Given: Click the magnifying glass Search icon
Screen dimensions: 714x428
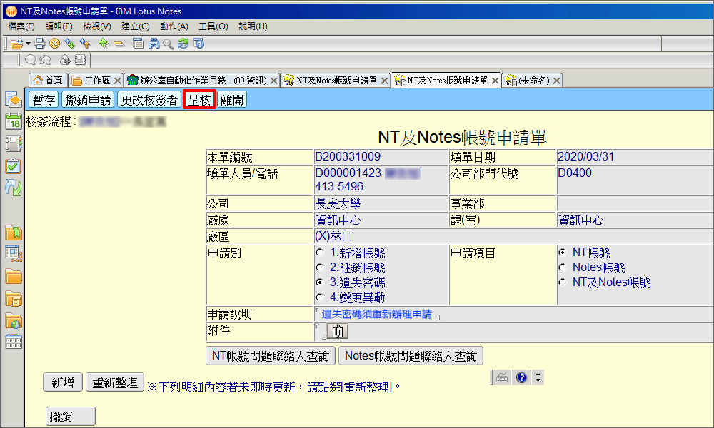Looking at the screenshot, I should tap(168, 44).
